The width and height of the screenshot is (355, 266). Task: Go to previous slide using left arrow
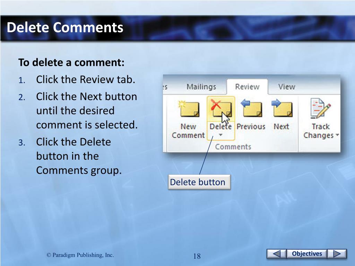(x=276, y=254)
